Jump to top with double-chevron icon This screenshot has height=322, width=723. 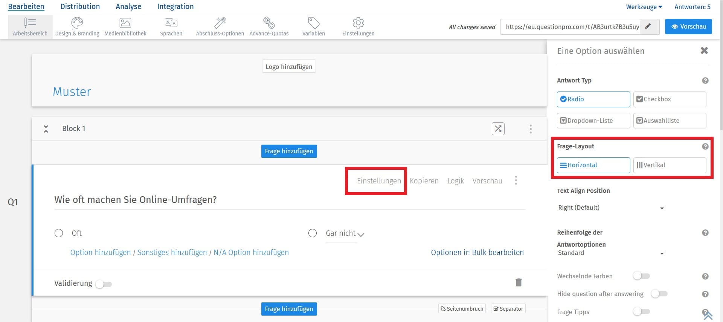pos(708,315)
